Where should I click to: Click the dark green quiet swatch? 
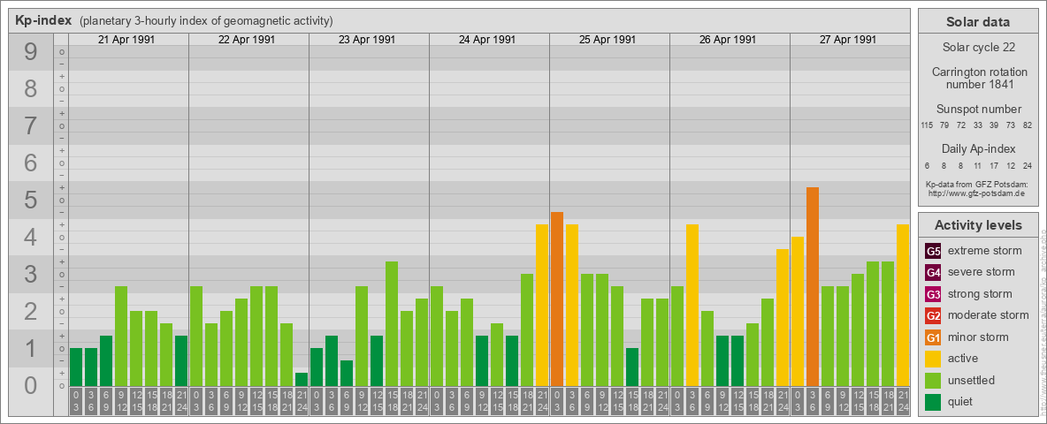[933, 401]
